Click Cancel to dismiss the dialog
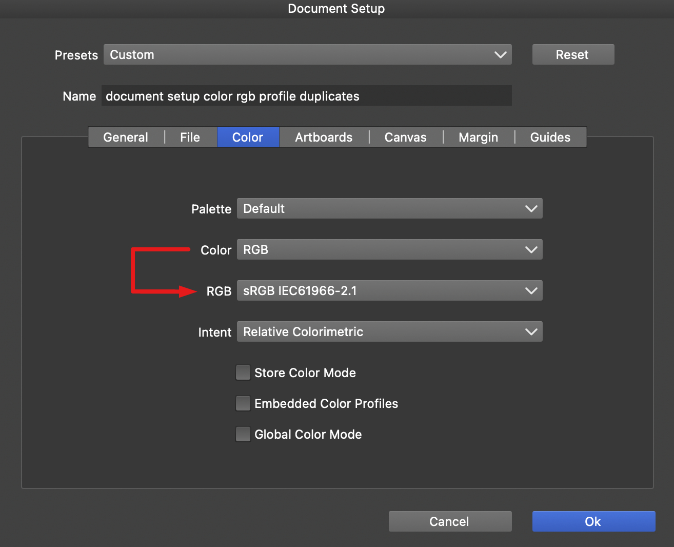674x547 pixels. click(x=450, y=521)
